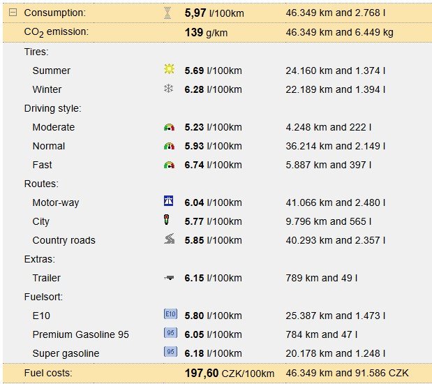Click the Driving style heading
This screenshot has width=432, height=384.
pos(52,108)
